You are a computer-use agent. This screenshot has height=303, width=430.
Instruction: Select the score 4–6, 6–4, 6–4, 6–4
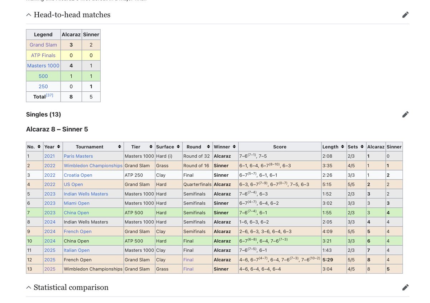pos(260,269)
